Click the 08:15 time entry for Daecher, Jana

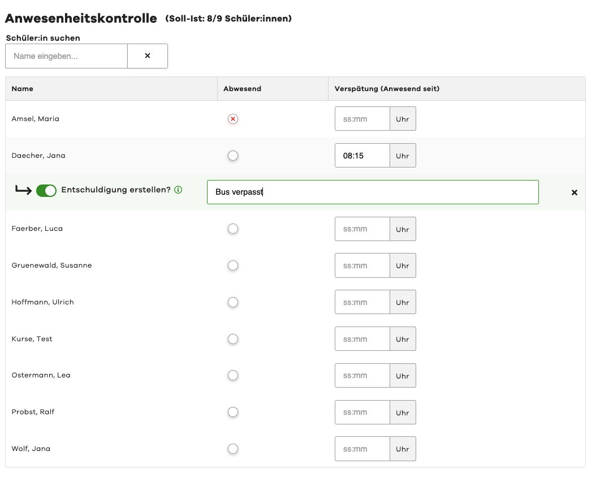(362, 155)
